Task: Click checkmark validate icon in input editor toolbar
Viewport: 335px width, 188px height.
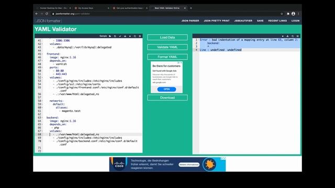Action: (120, 36)
